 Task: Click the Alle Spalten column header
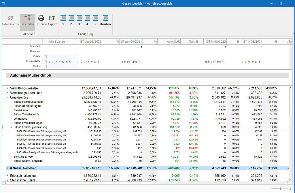pos(60,42)
